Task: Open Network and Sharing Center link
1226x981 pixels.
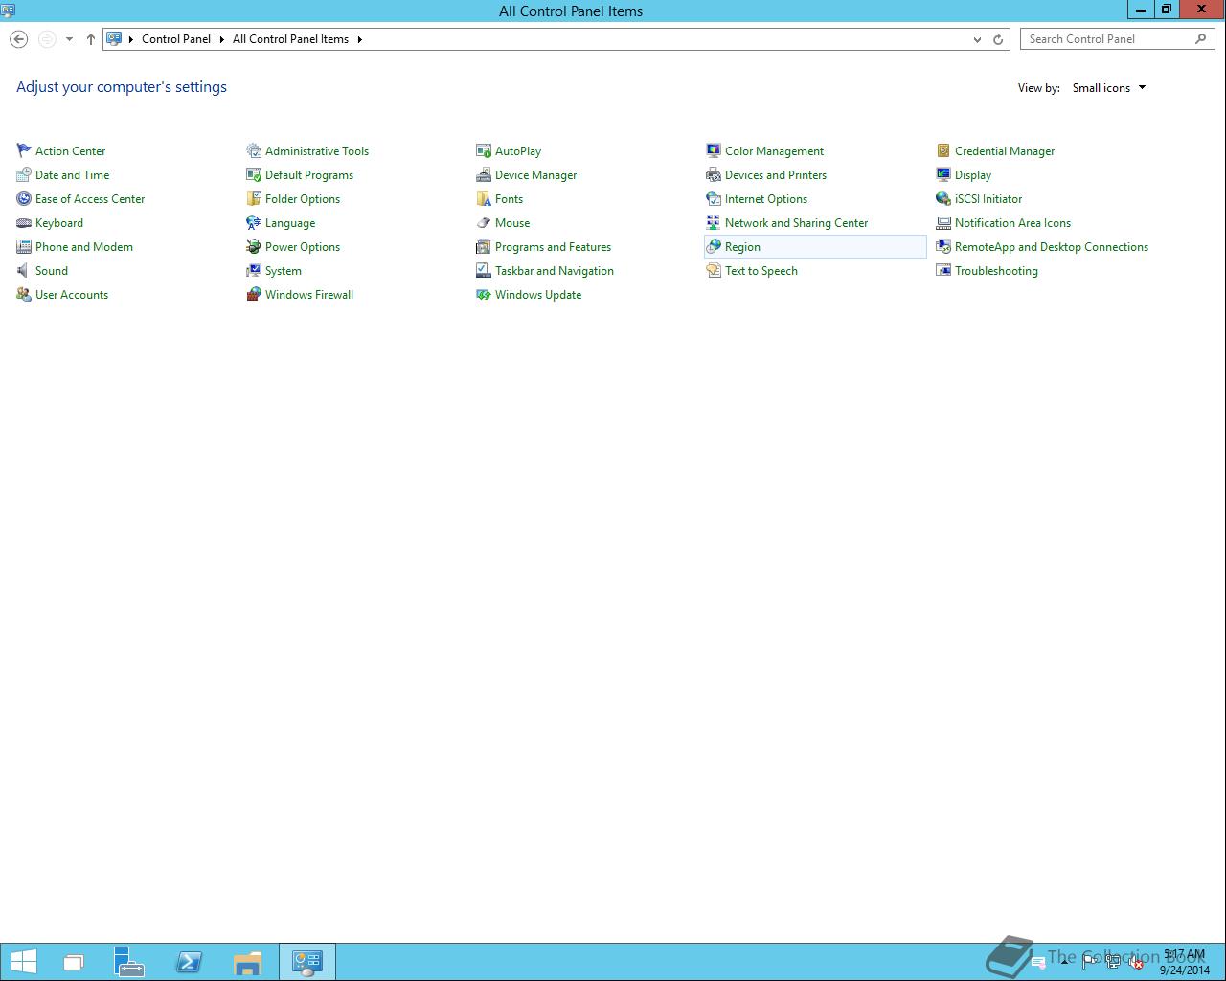Action: 796,222
